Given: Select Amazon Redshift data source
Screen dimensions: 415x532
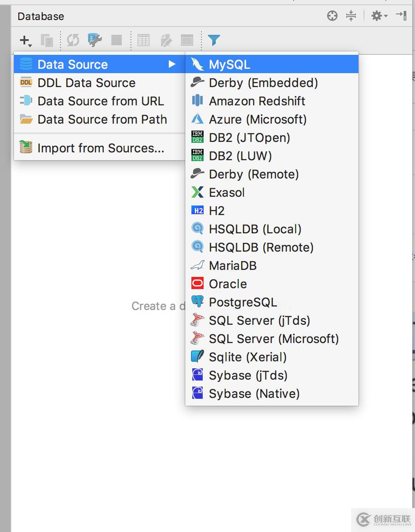Looking at the screenshot, I should click(x=272, y=101).
